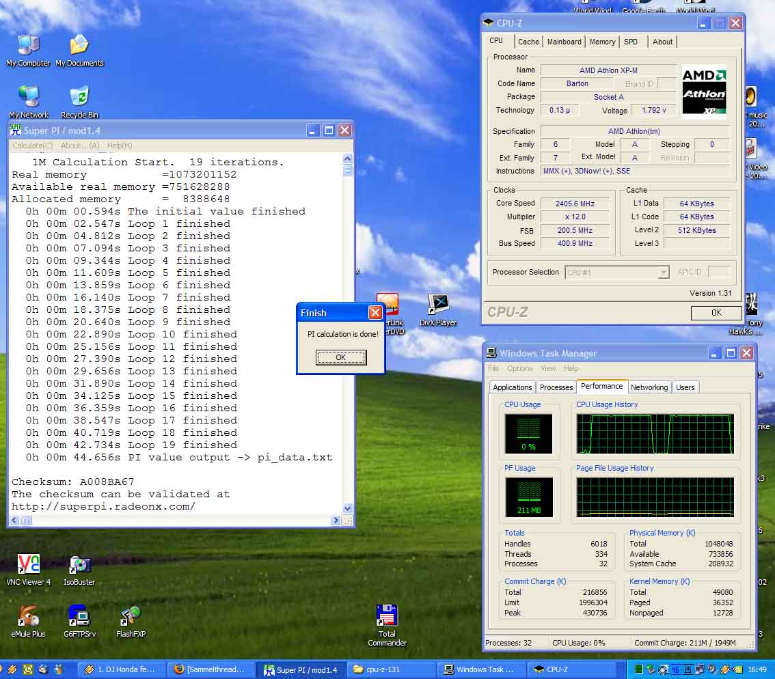The height and width of the screenshot is (679, 775).
Task: Click OK in the Finish dialog
Action: [341, 357]
